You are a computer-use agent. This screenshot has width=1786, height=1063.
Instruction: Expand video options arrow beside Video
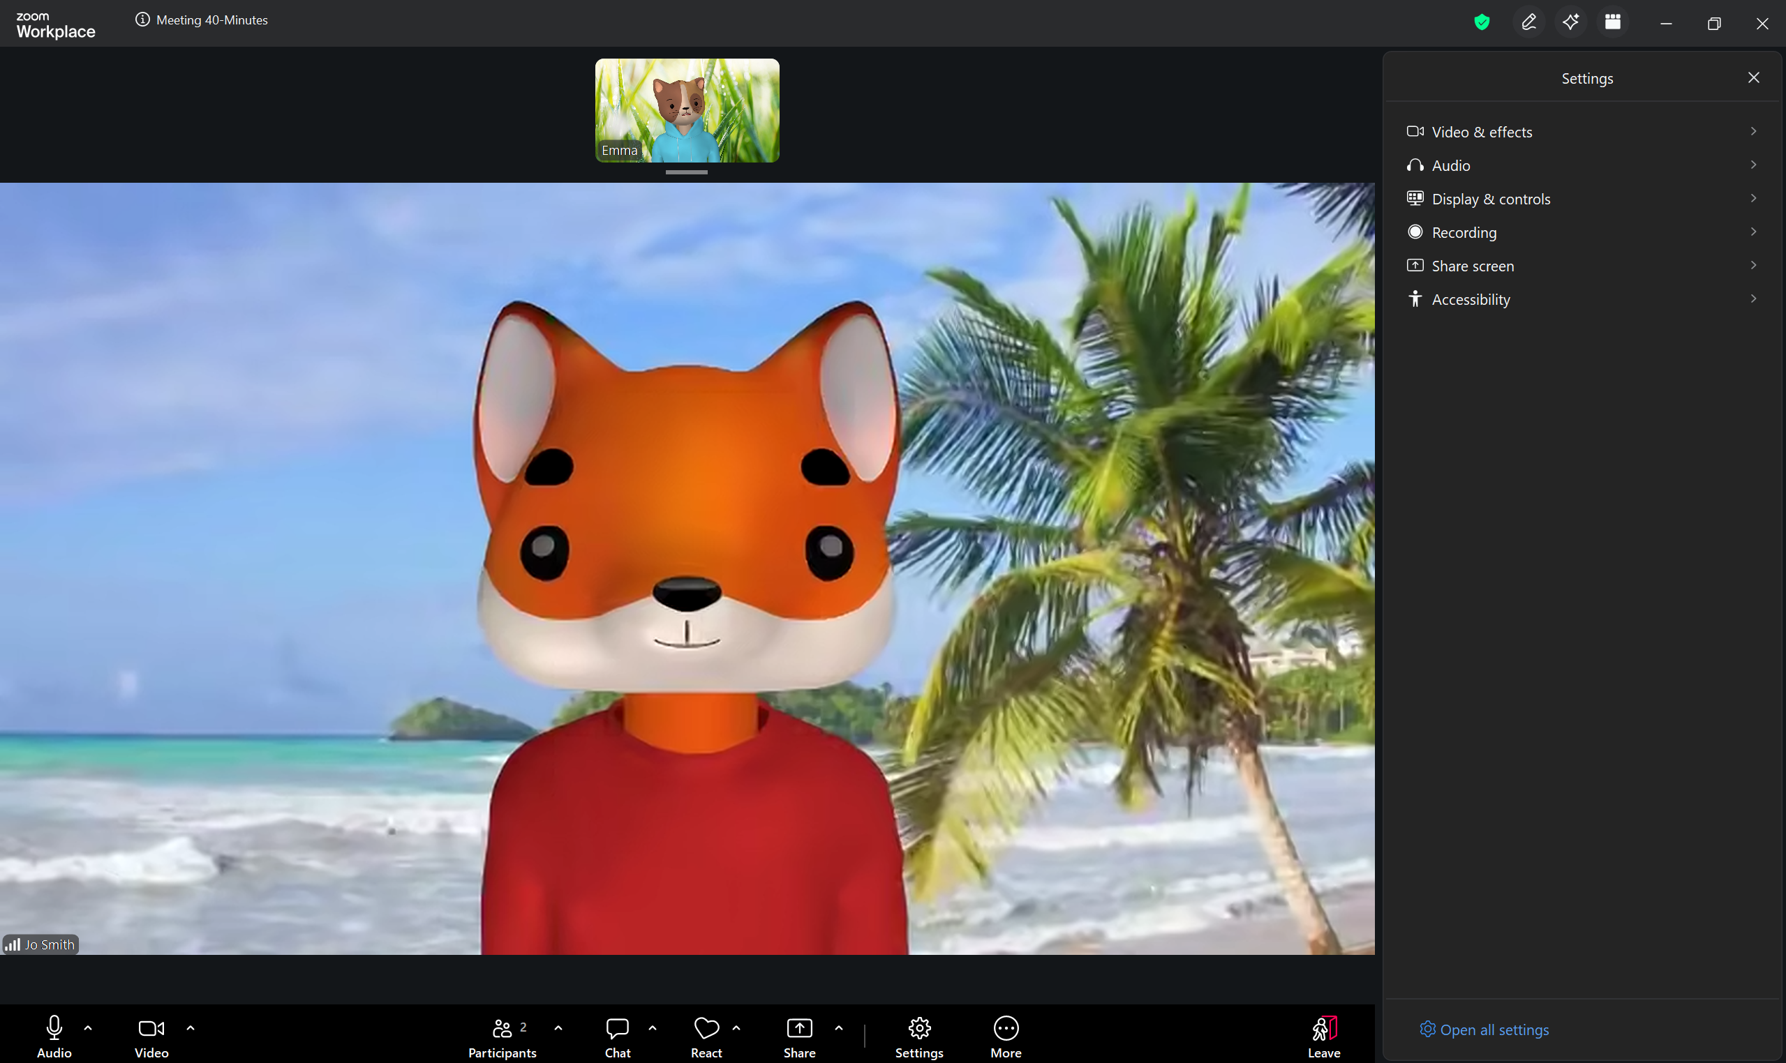coord(191,1027)
